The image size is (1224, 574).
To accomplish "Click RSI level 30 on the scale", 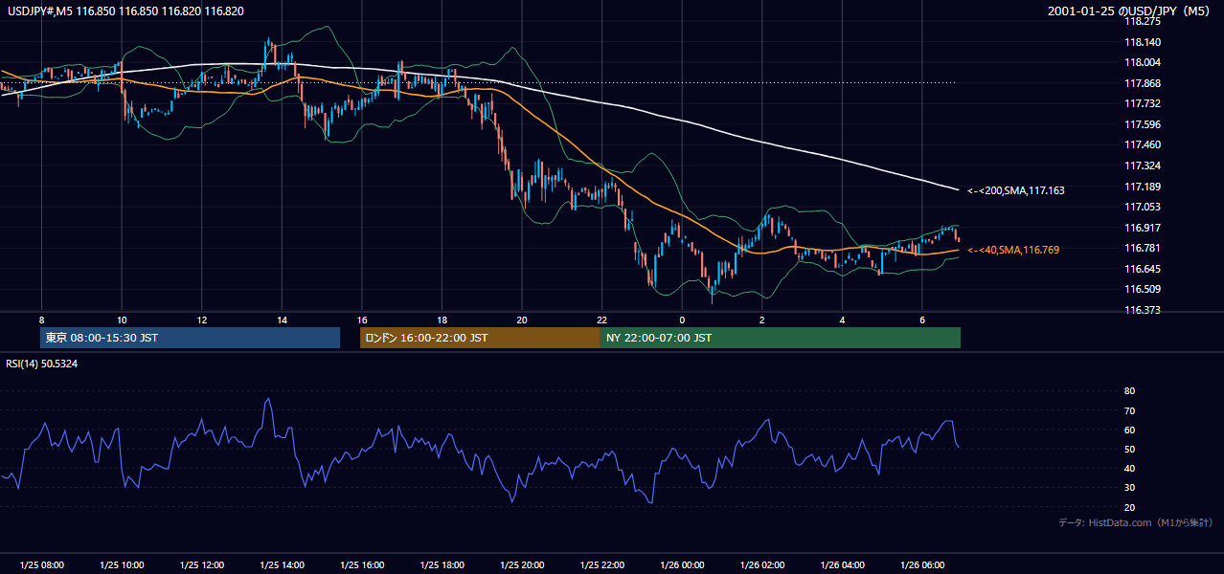I will 1129,487.
